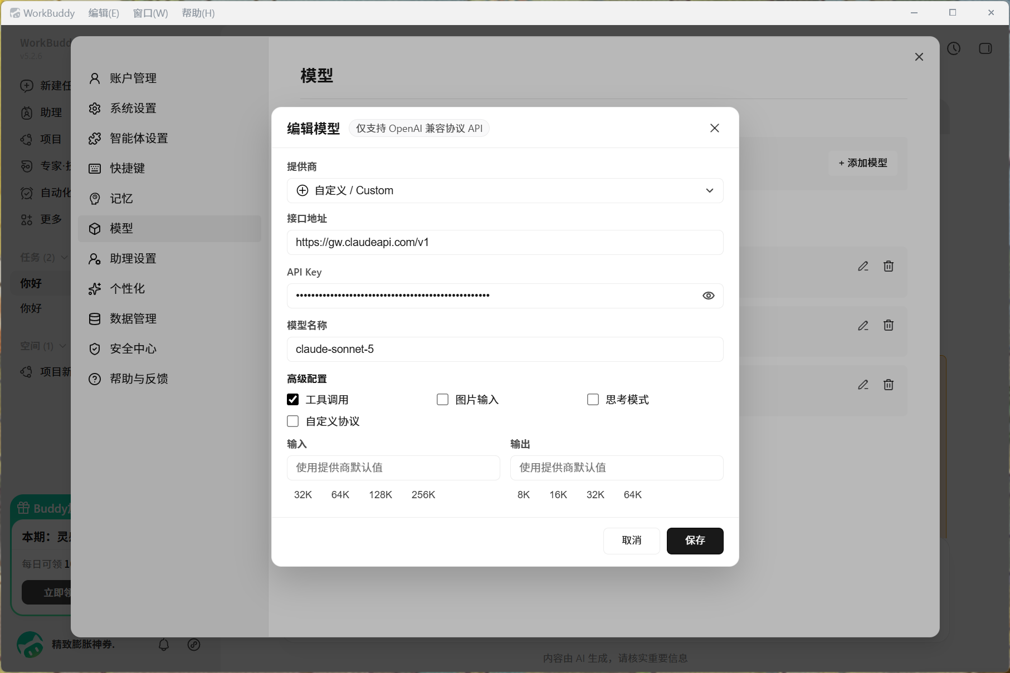Toggle the side panel icon at top right
This screenshot has width=1010, height=673.
tap(985, 48)
